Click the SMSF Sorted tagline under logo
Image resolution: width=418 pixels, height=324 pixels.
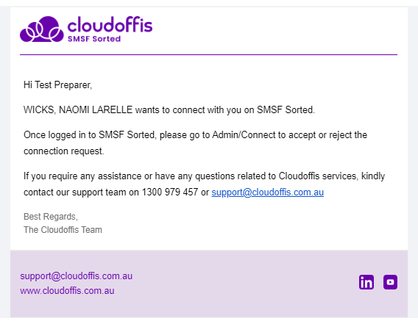tap(94, 39)
